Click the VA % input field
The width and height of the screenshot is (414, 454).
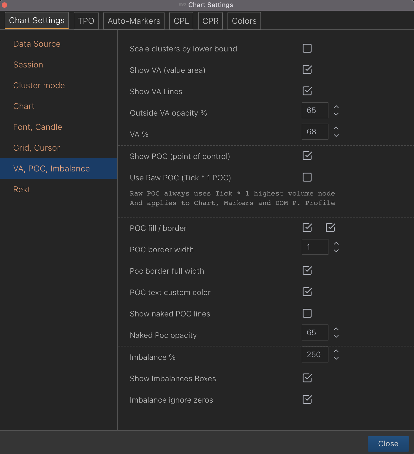pos(315,132)
